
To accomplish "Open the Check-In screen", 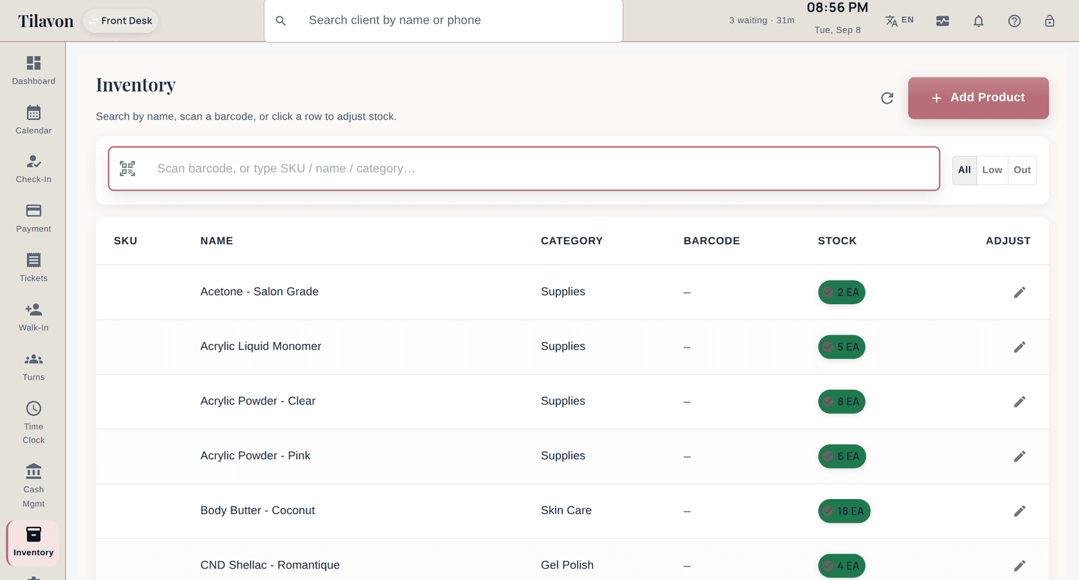I will [33, 169].
